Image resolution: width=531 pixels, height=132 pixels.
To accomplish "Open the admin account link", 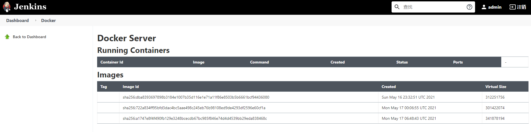I will [x=495, y=7].
